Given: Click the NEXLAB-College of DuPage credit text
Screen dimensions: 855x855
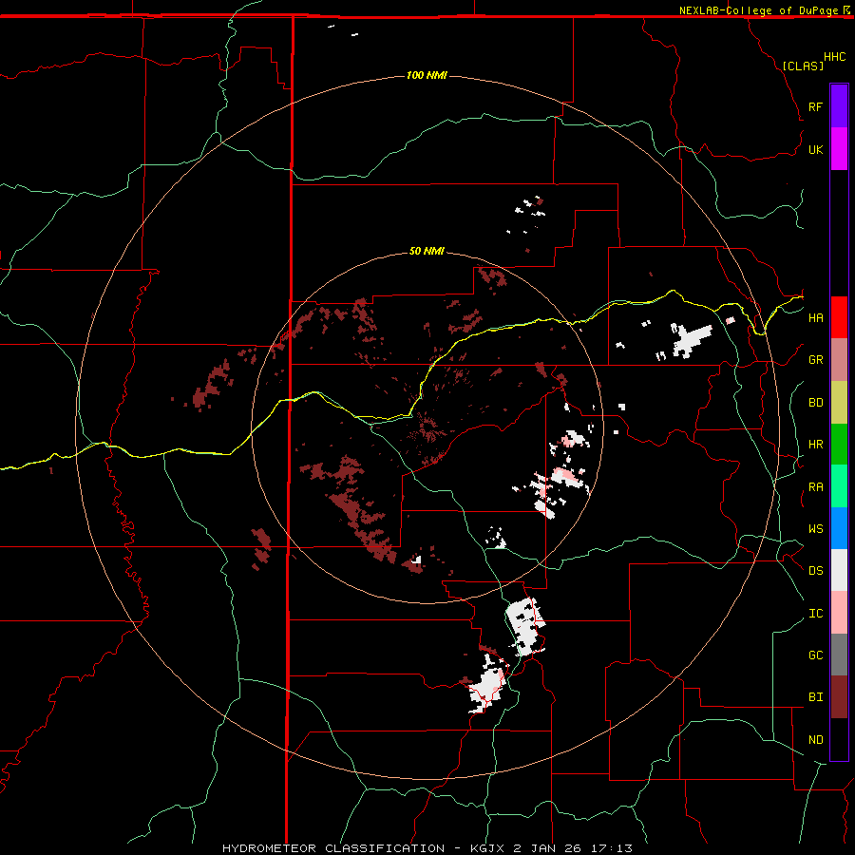Looking at the screenshot, I should pos(758,10).
